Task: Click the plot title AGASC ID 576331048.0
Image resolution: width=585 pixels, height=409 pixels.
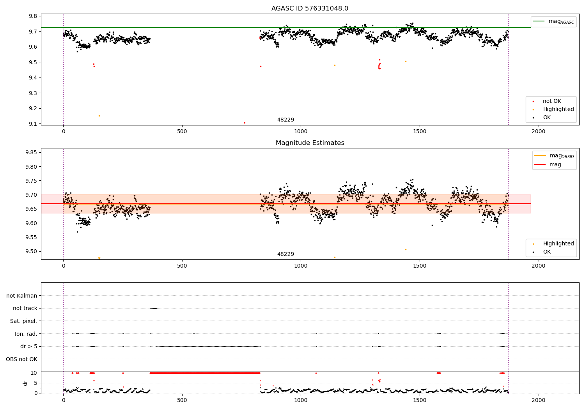Action: click(310, 9)
